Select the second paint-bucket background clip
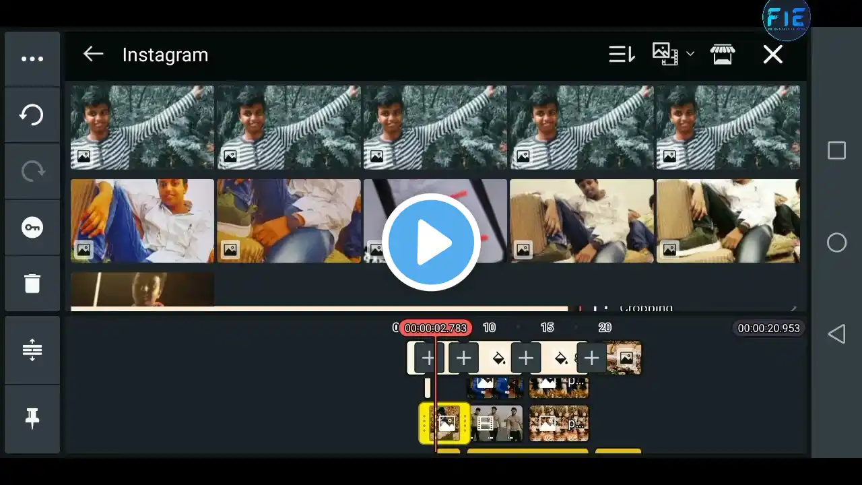The height and width of the screenshot is (485, 862). [x=560, y=358]
